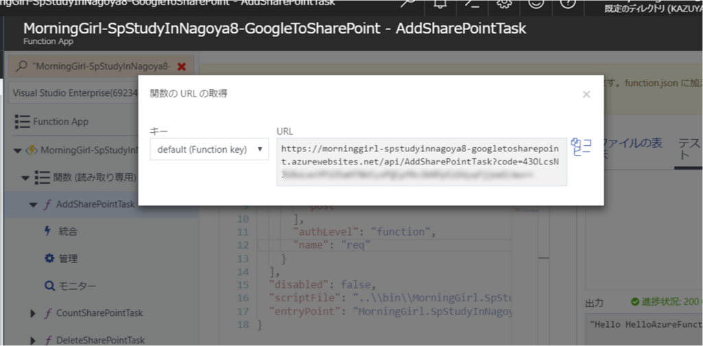The height and width of the screenshot is (346, 703).
Task: Open the Cloud Shell icon in the top bar
Action: pyautogui.click(x=472, y=3)
